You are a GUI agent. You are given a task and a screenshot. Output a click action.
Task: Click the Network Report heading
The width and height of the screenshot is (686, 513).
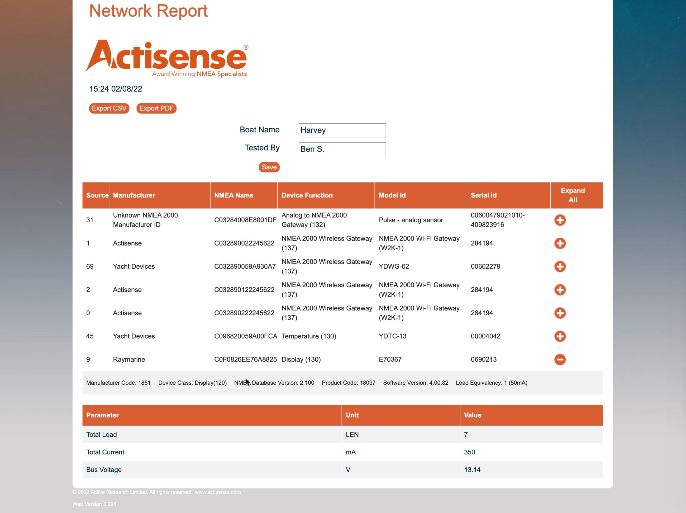[148, 11]
